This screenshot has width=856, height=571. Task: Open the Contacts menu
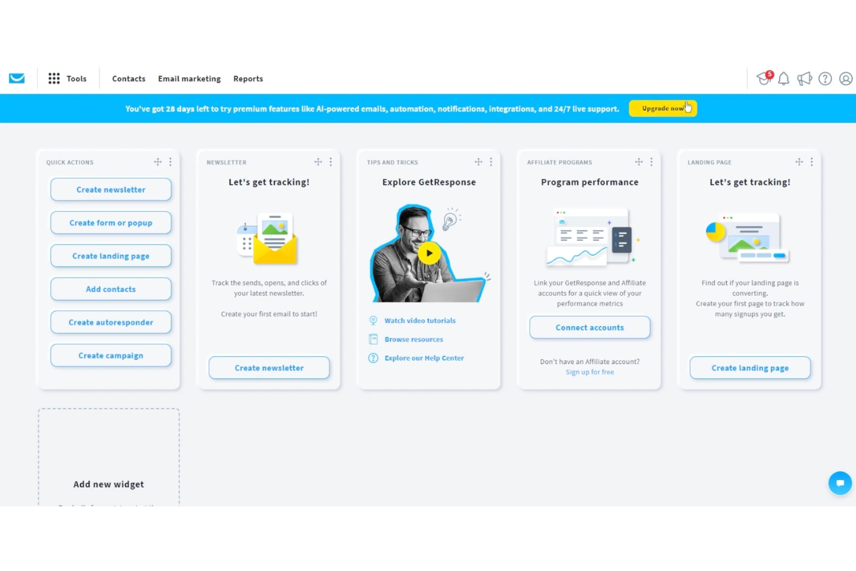pos(129,79)
